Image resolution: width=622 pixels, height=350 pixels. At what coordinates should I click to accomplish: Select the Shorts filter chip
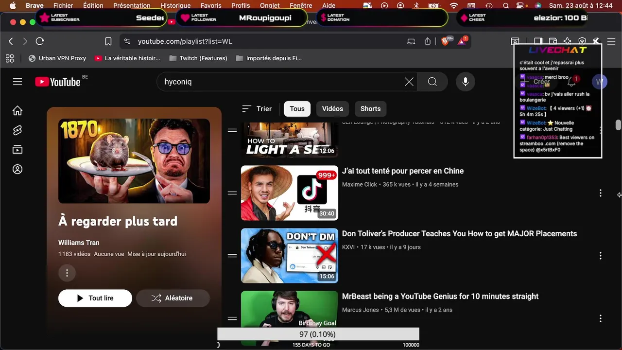370,109
